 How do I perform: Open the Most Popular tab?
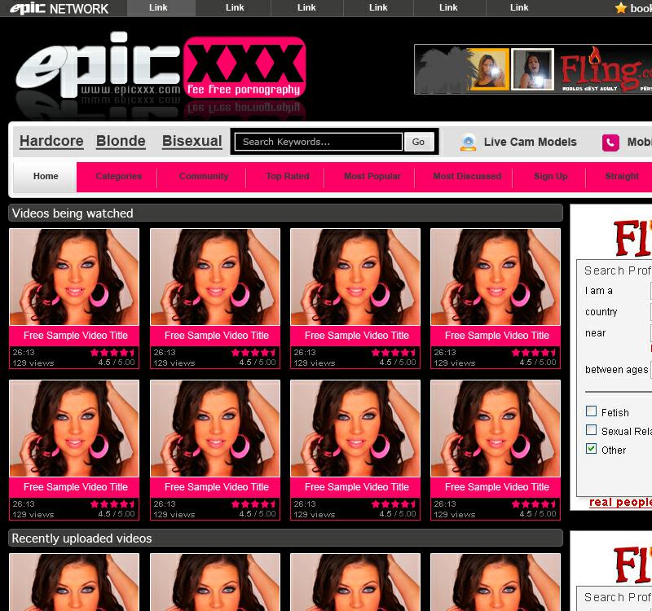(x=372, y=176)
